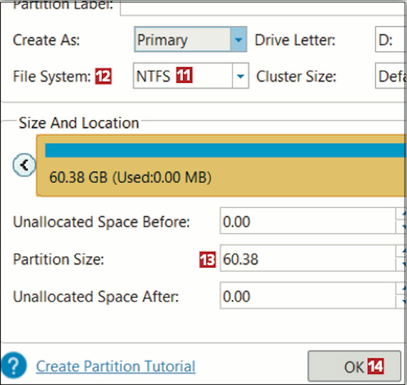Open the Create As dropdown arrow
This screenshot has width=407, height=385.
[238, 40]
